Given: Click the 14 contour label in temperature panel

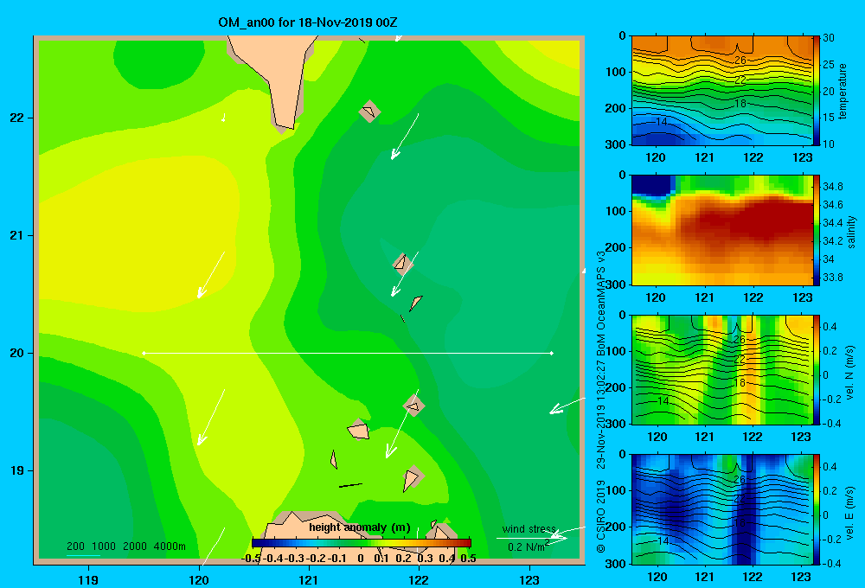Looking at the screenshot, I should [662, 121].
